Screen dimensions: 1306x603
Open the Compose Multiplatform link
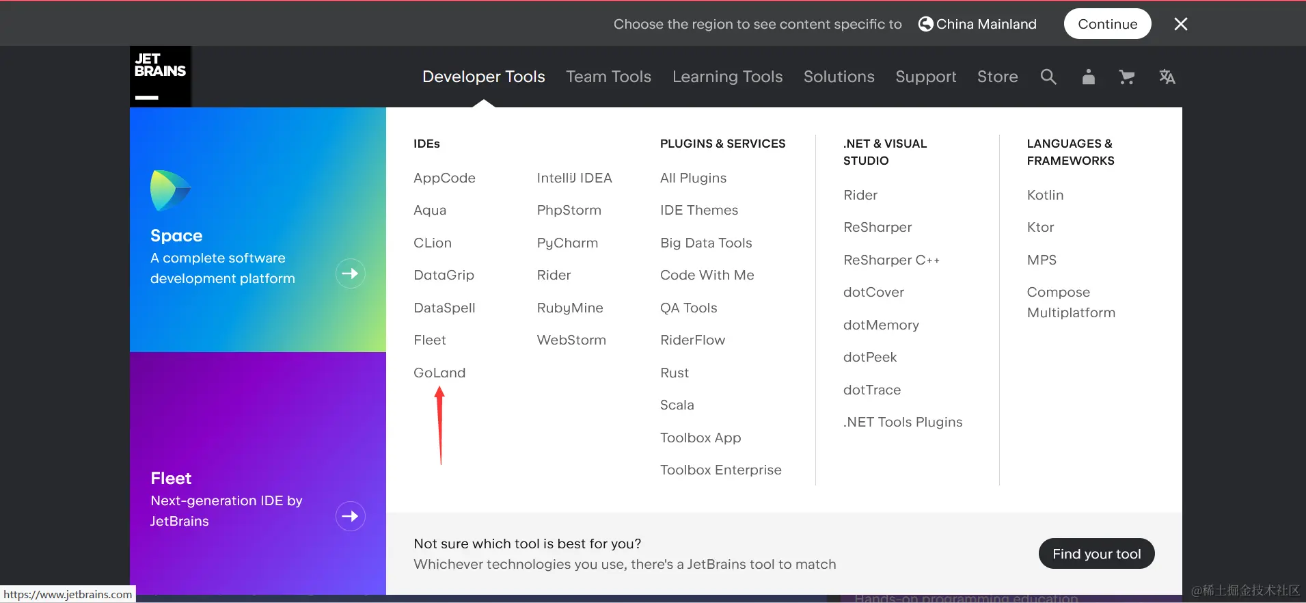1071,302
